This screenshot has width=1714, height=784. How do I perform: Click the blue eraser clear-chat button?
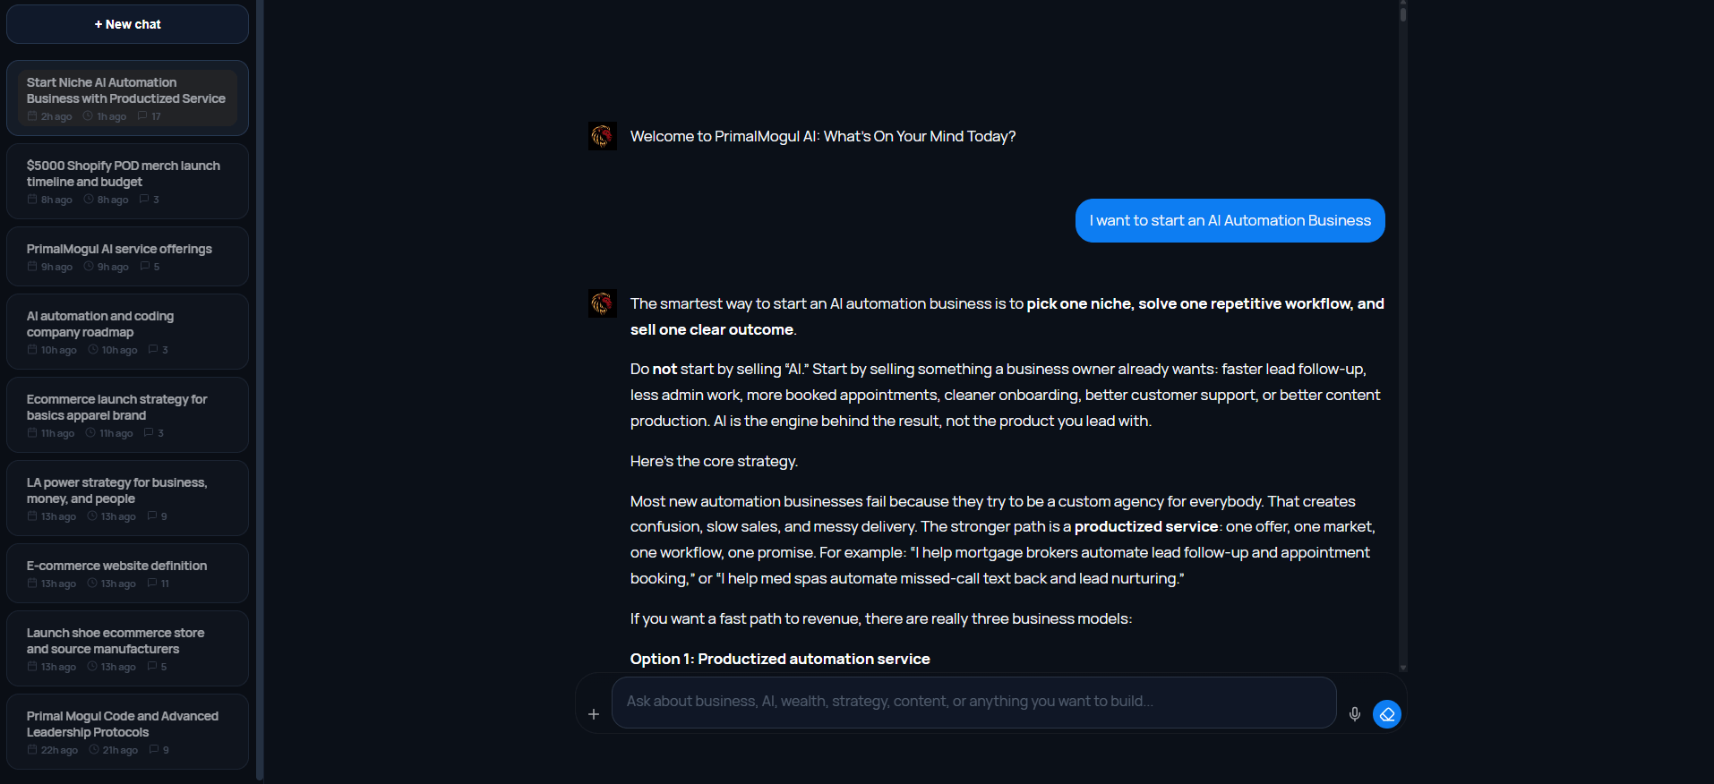(x=1387, y=713)
